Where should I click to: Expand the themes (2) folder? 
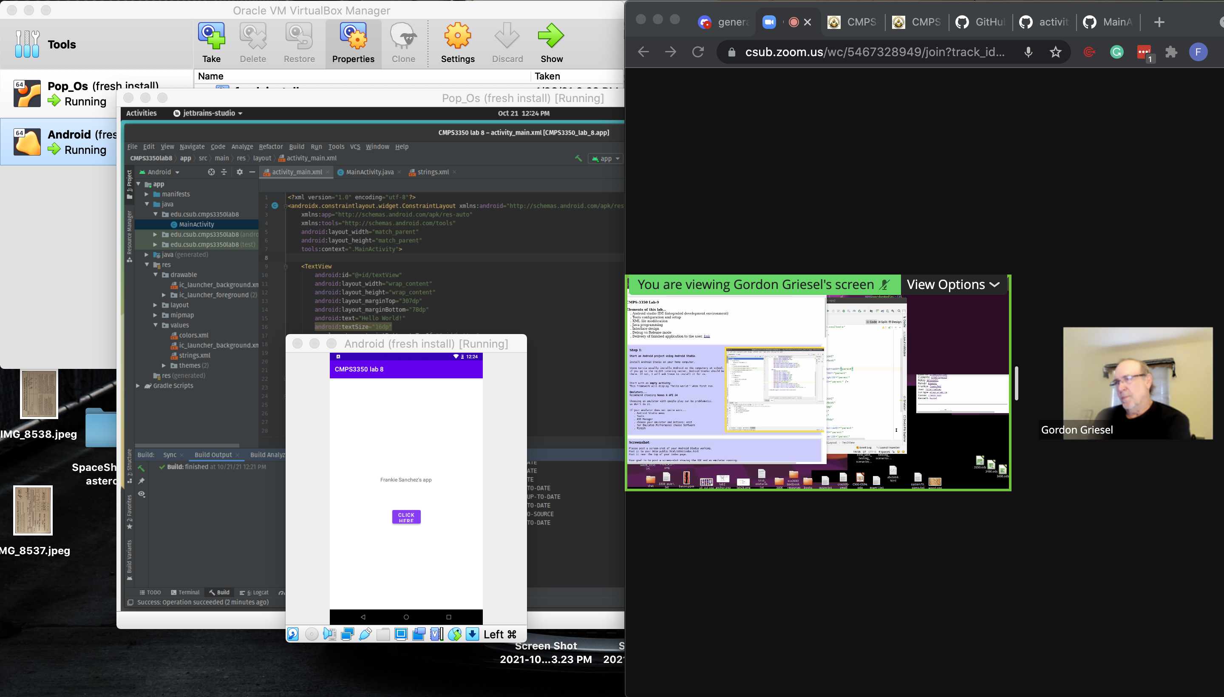[164, 365]
